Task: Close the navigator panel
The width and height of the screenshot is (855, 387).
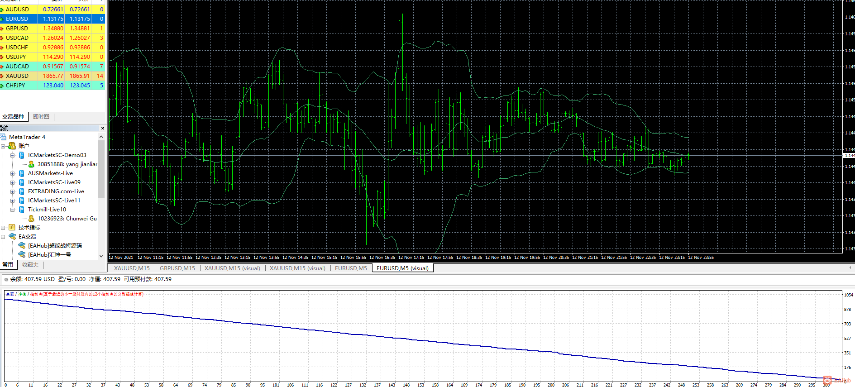Action: [102, 129]
